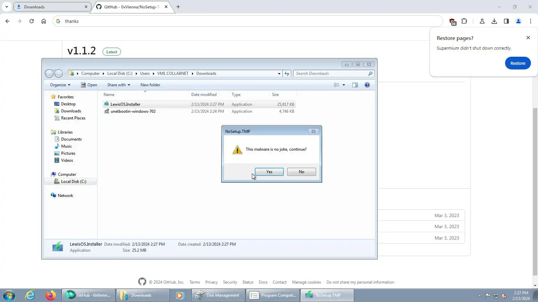Screen dimensions: 538x302
Task: Click the Explorer back navigation button
Action: pyautogui.click(x=49, y=73)
